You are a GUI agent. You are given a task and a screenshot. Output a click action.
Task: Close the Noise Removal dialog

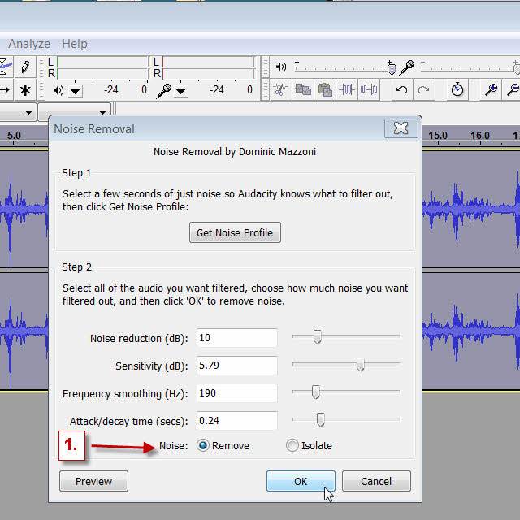tap(401, 128)
